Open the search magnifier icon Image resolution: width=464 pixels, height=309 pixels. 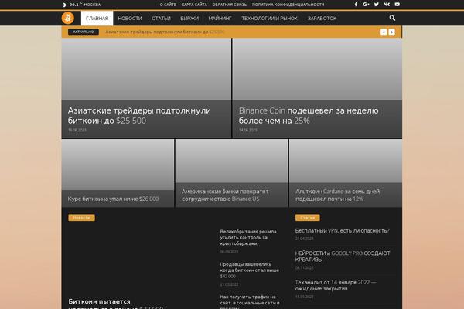392,18
